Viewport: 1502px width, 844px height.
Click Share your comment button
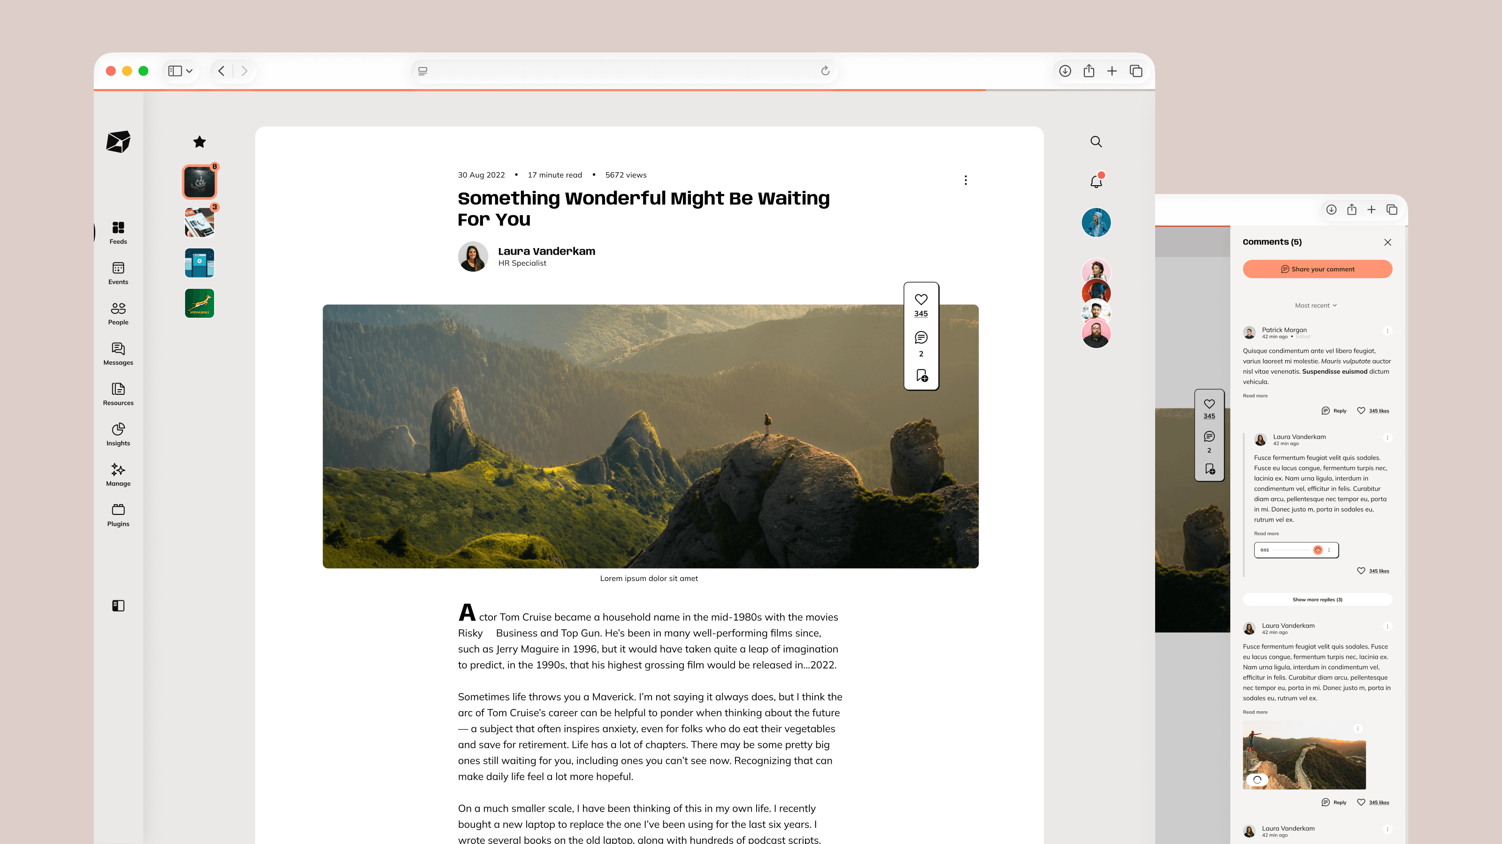[1317, 269]
